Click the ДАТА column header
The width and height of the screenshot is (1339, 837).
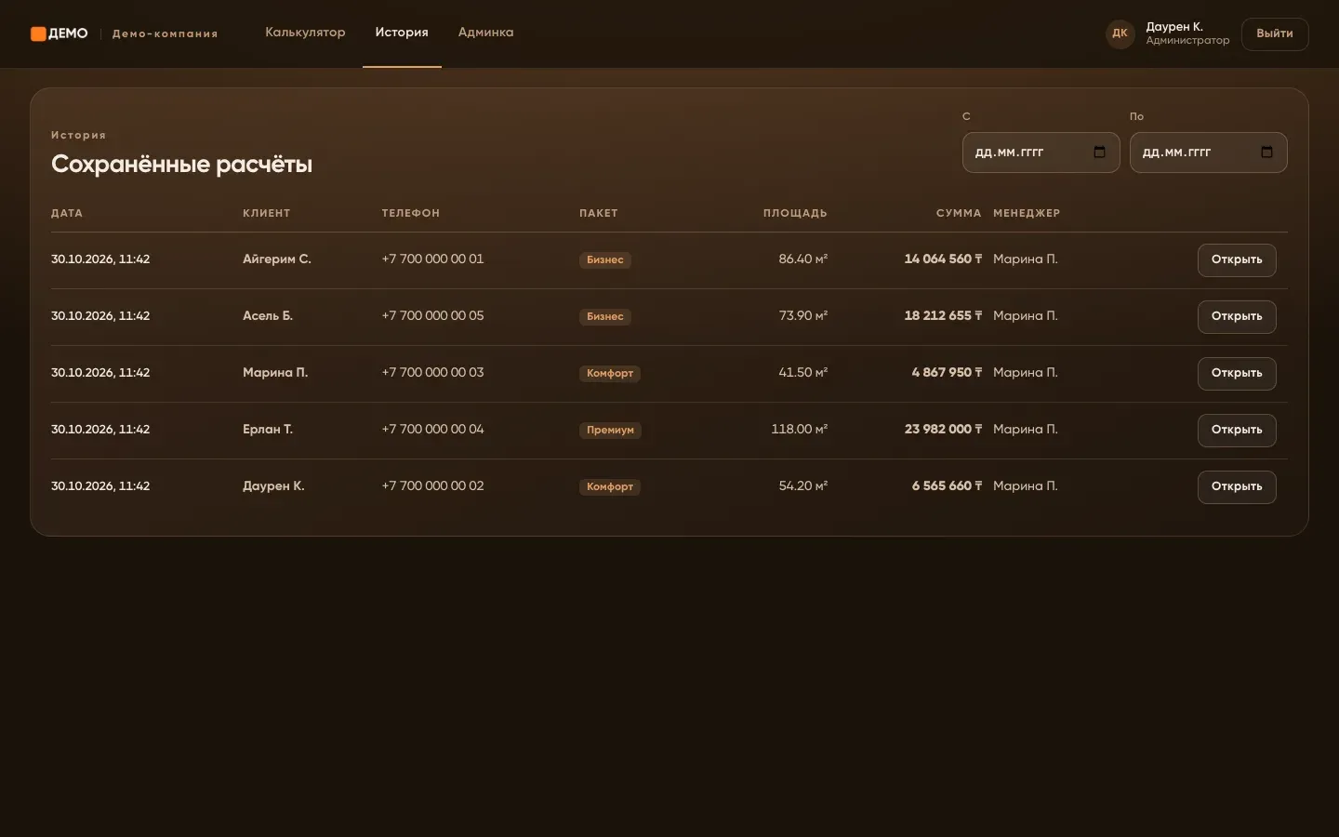point(67,214)
